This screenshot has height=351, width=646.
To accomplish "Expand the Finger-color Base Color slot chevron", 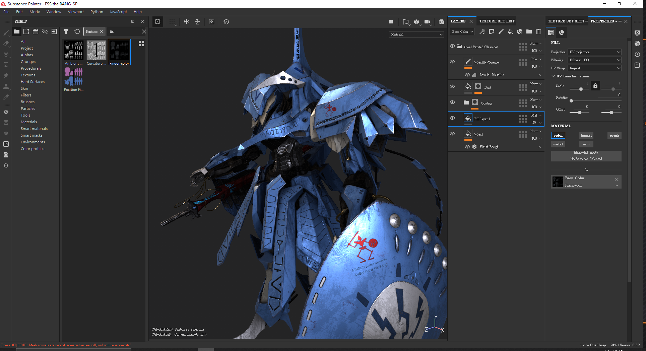I will click(x=617, y=186).
